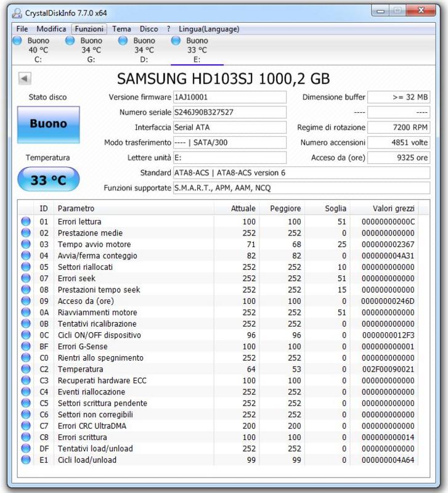Click status dot for Settori non corregibili

click(26, 414)
